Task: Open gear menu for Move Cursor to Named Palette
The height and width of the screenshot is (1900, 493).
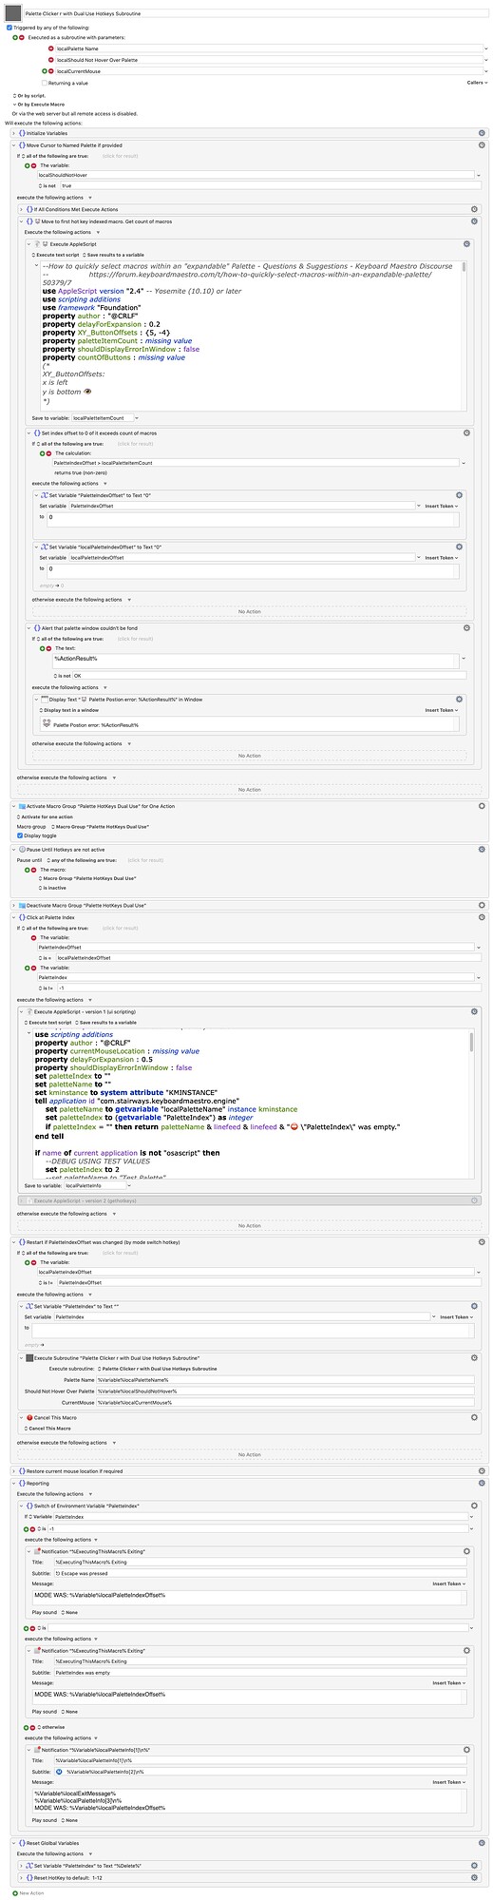Action: click(482, 144)
